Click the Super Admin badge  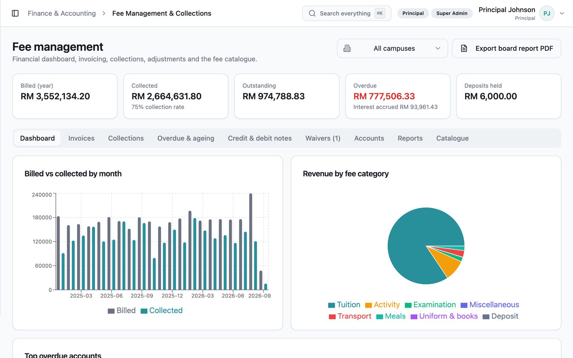452,13
